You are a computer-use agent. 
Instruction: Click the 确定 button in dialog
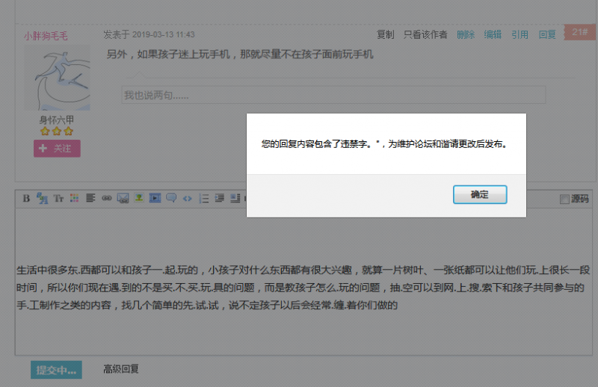point(480,194)
